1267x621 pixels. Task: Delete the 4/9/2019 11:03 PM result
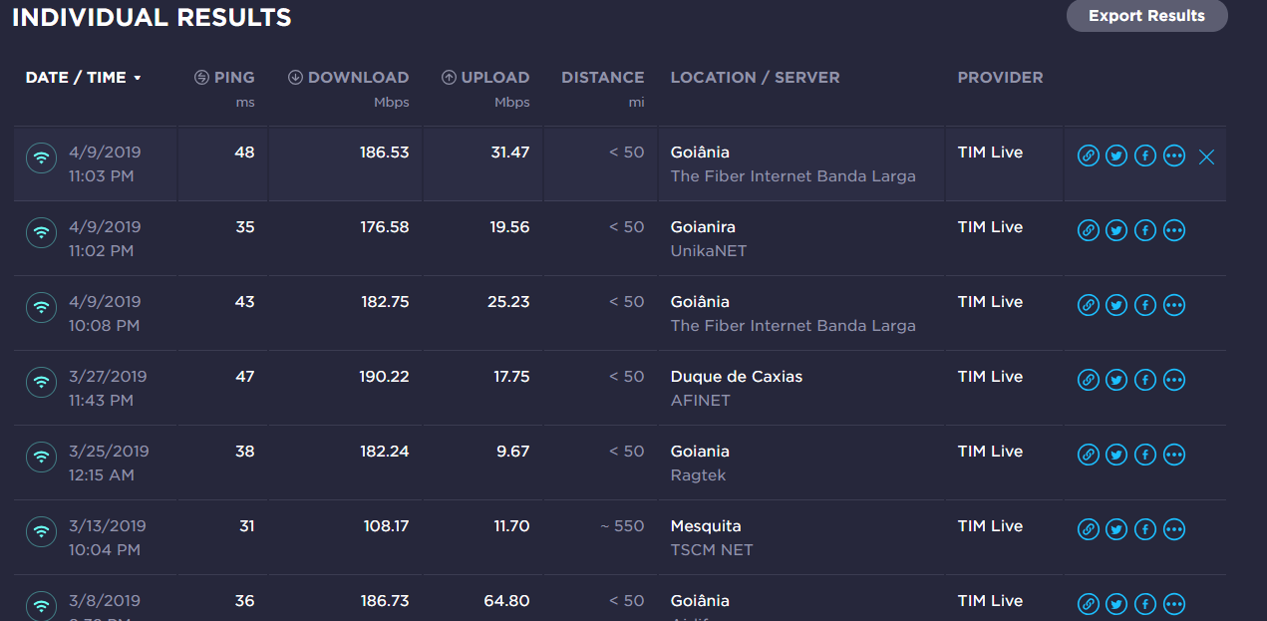click(x=1206, y=156)
